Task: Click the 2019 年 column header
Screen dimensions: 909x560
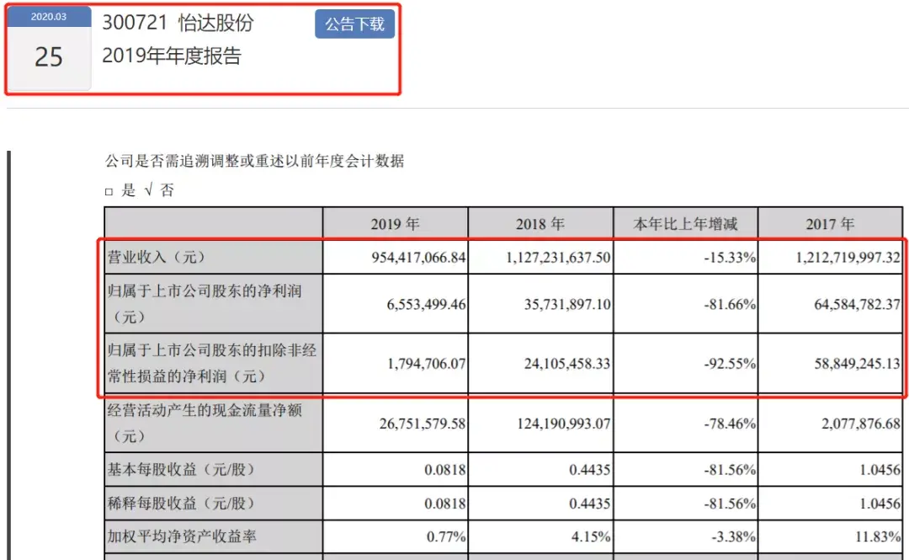Action: click(395, 223)
